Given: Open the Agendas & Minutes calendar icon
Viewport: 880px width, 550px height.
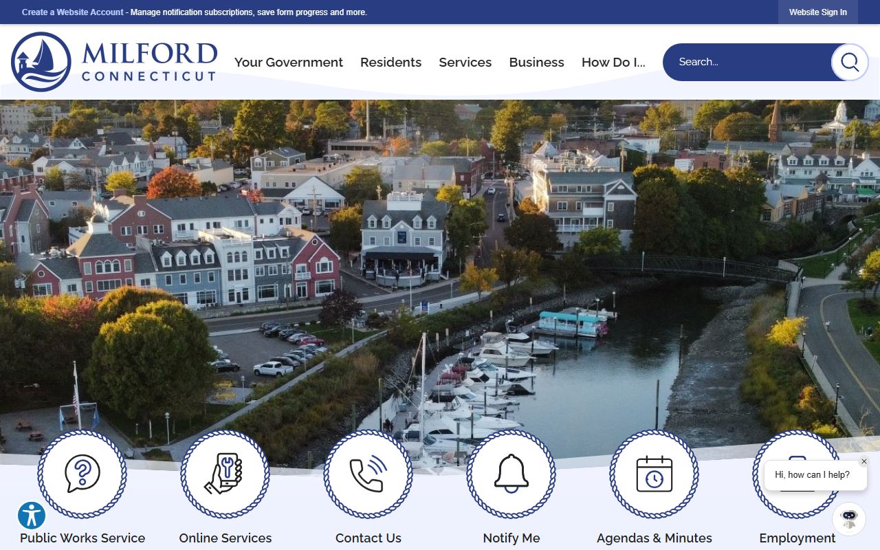Looking at the screenshot, I should (x=654, y=474).
